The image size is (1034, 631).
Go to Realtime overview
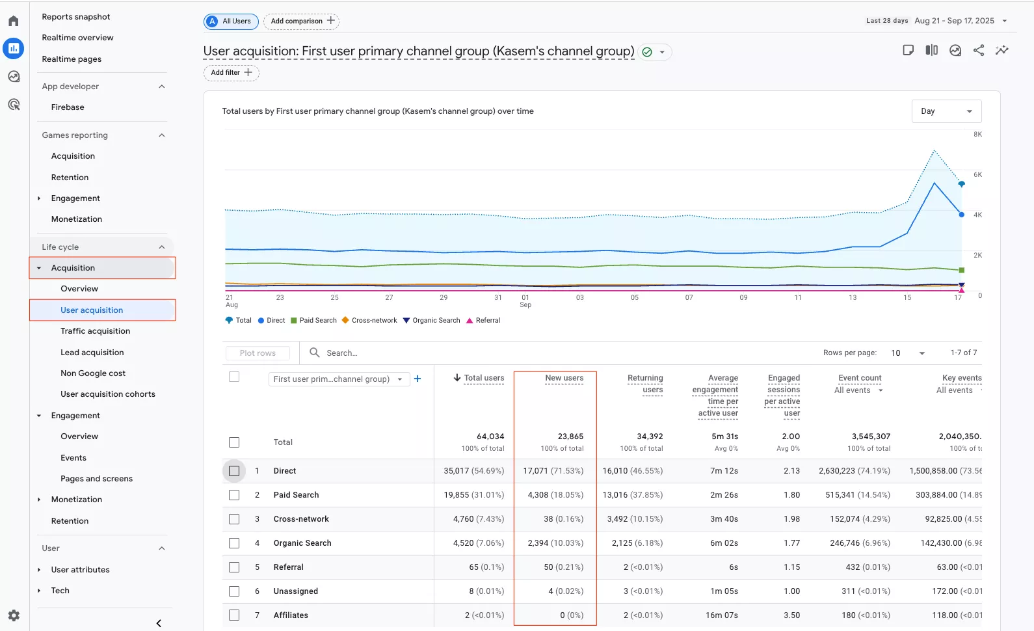(x=77, y=38)
